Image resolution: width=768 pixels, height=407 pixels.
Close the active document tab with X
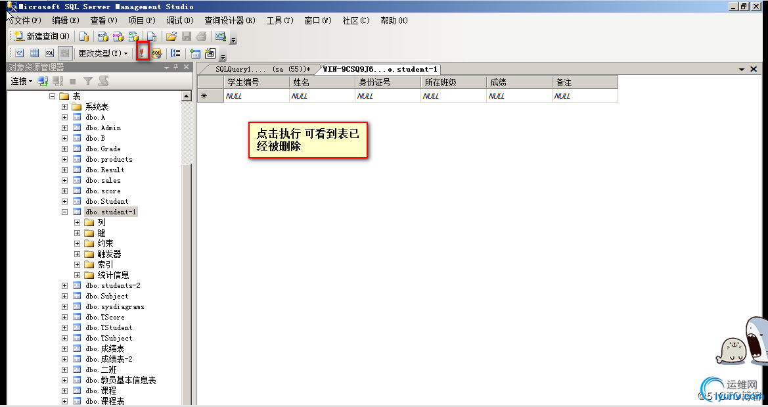click(754, 69)
